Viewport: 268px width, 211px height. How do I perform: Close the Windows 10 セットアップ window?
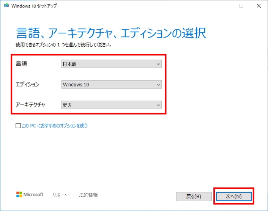[259, 6]
